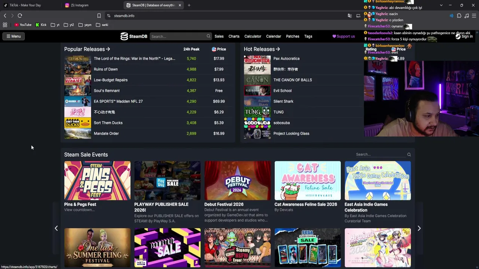Screen dimensions: 479x269
Task: Open THE CANON OF BALLS link
Action: click(x=292, y=80)
